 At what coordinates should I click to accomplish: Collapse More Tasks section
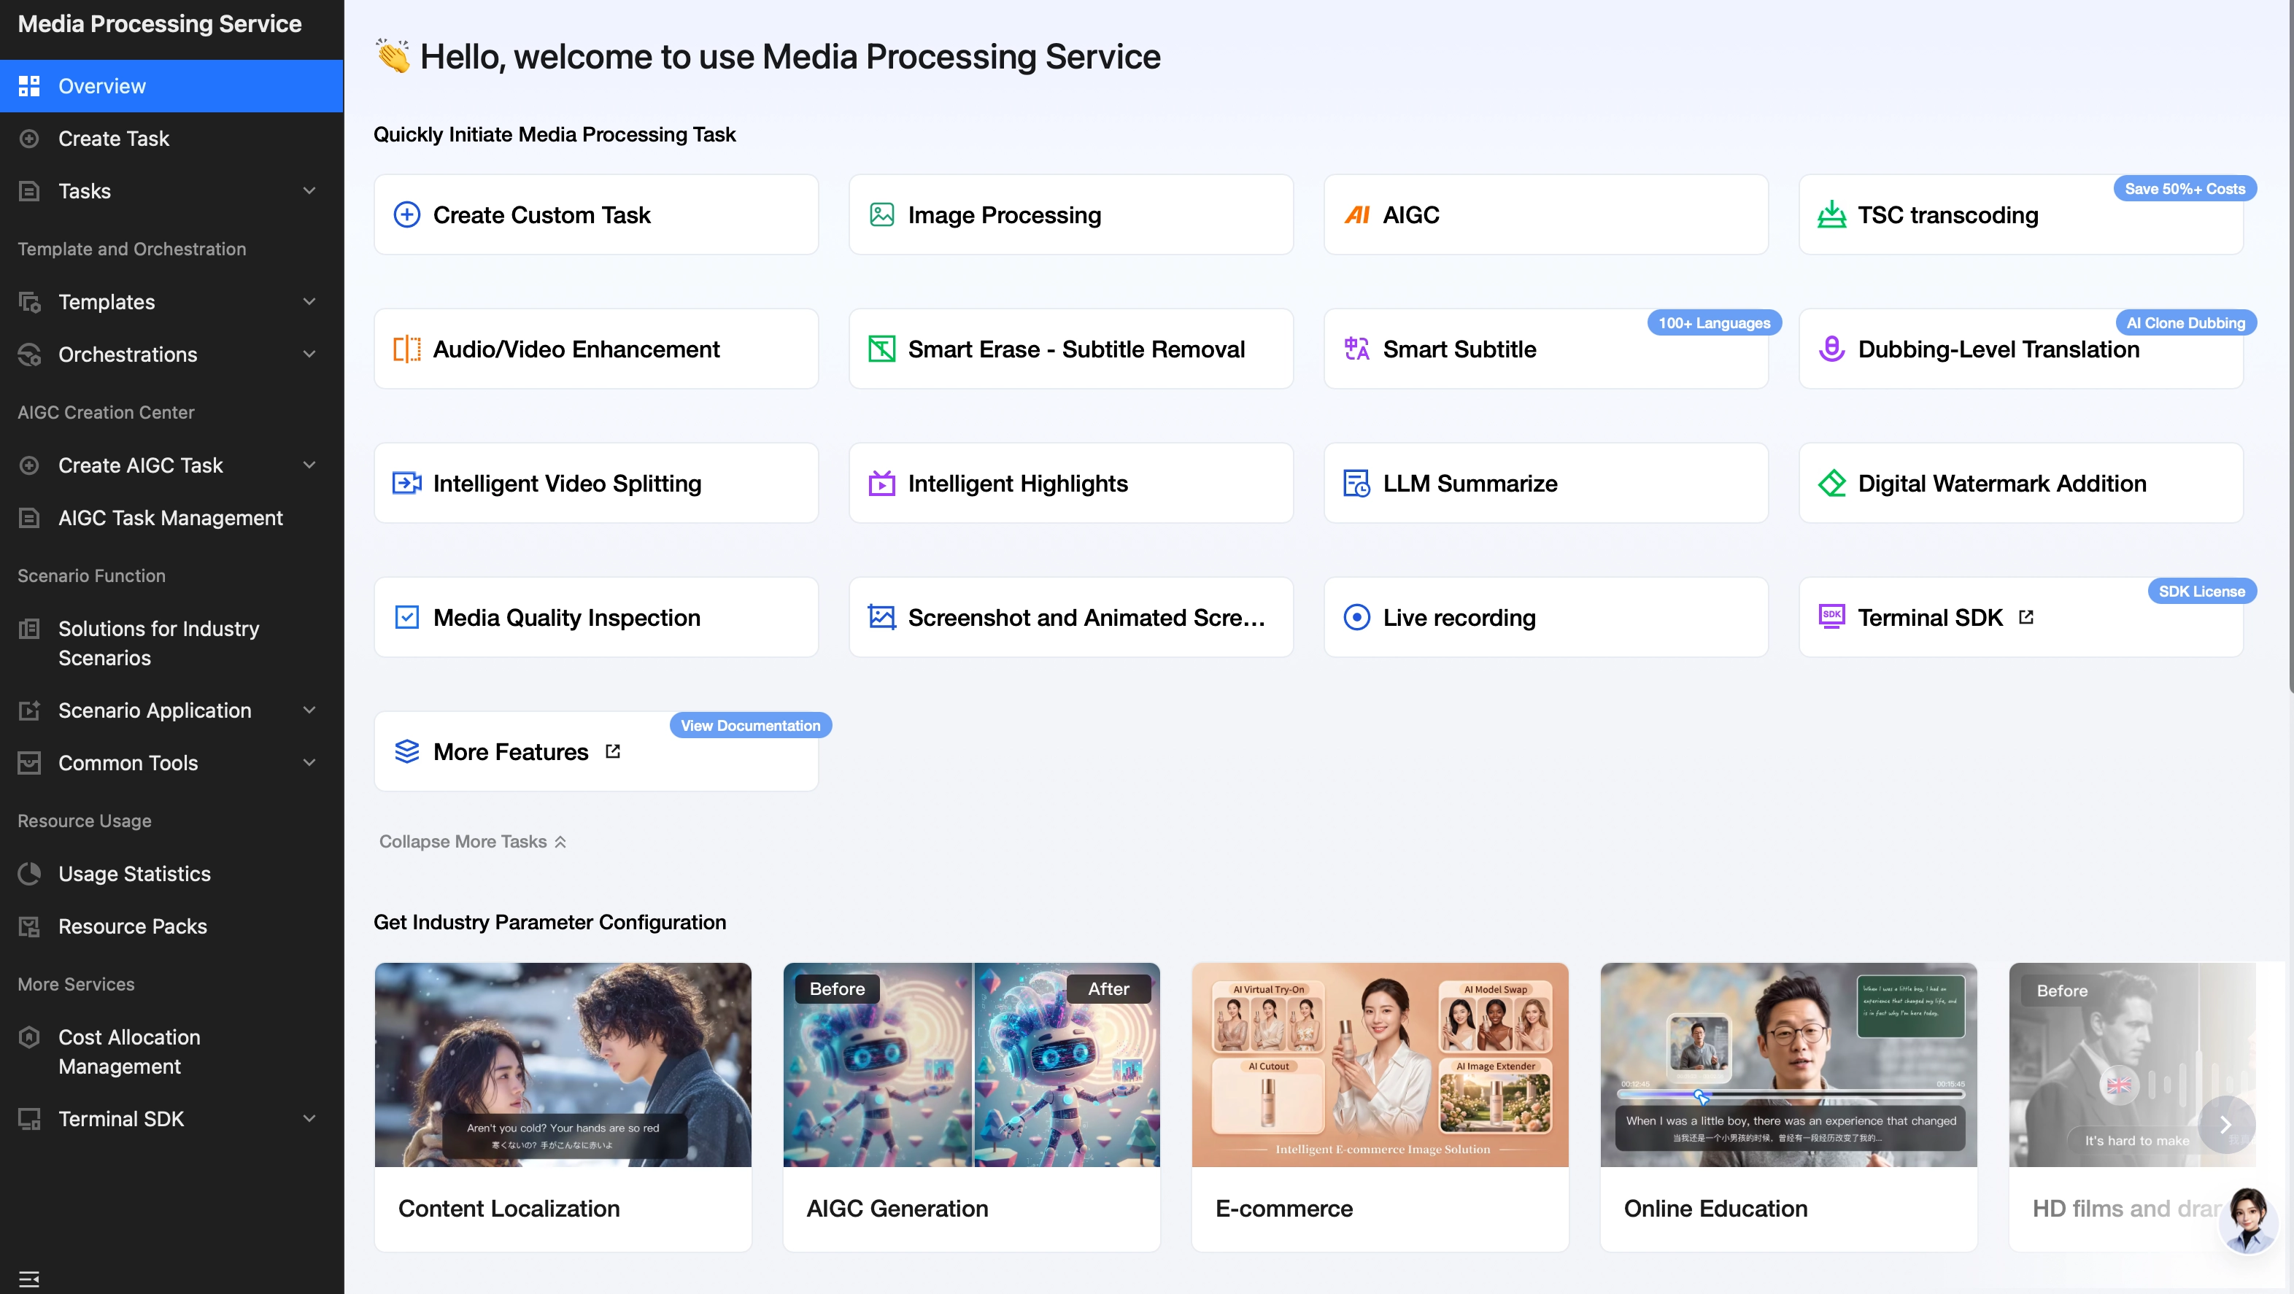point(473,841)
